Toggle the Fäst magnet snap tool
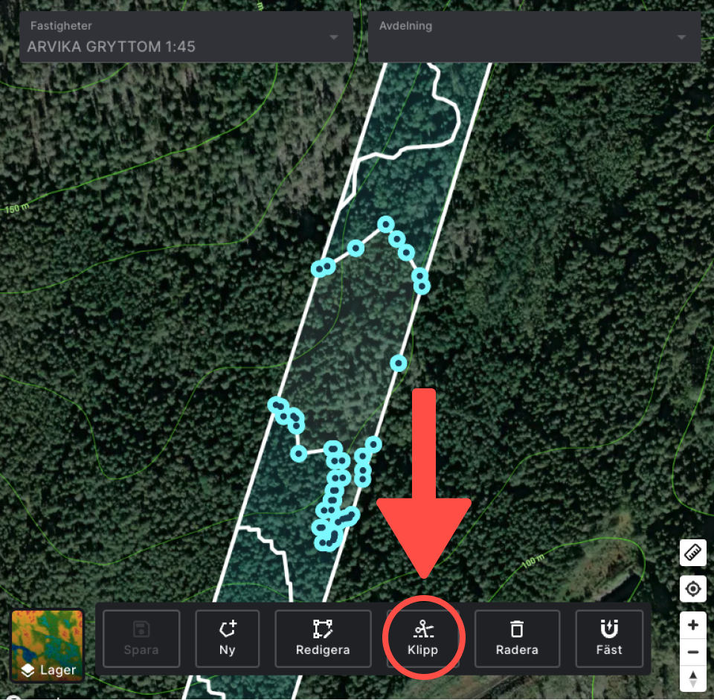The image size is (714, 700). [609, 638]
